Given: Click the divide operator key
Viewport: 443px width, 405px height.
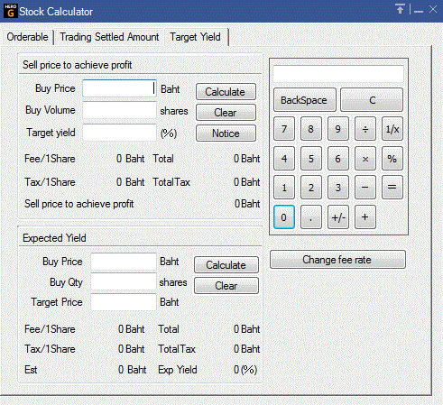Looking at the screenshot, I should tap(365, 129).
